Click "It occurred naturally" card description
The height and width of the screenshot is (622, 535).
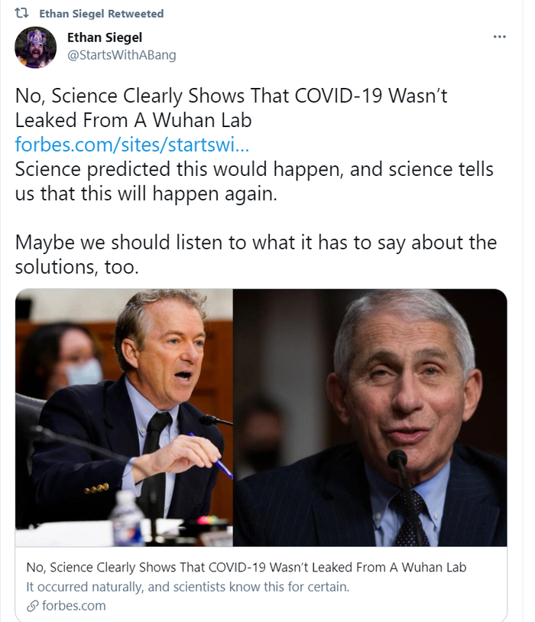click(188, 587)
